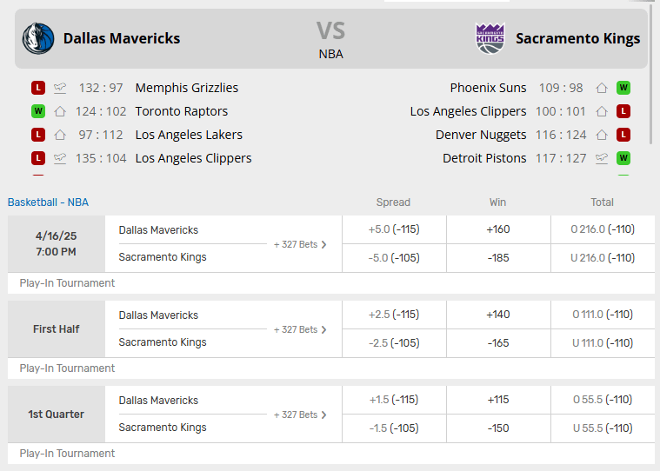Screen dimensions: 660x471
Task: Expand +327 Bets for First Half
Action: [300, 329]
